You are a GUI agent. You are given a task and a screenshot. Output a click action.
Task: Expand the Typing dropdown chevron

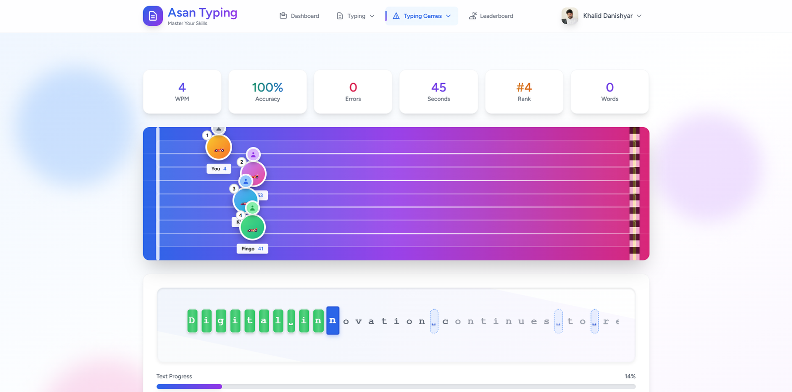[372, 16]
